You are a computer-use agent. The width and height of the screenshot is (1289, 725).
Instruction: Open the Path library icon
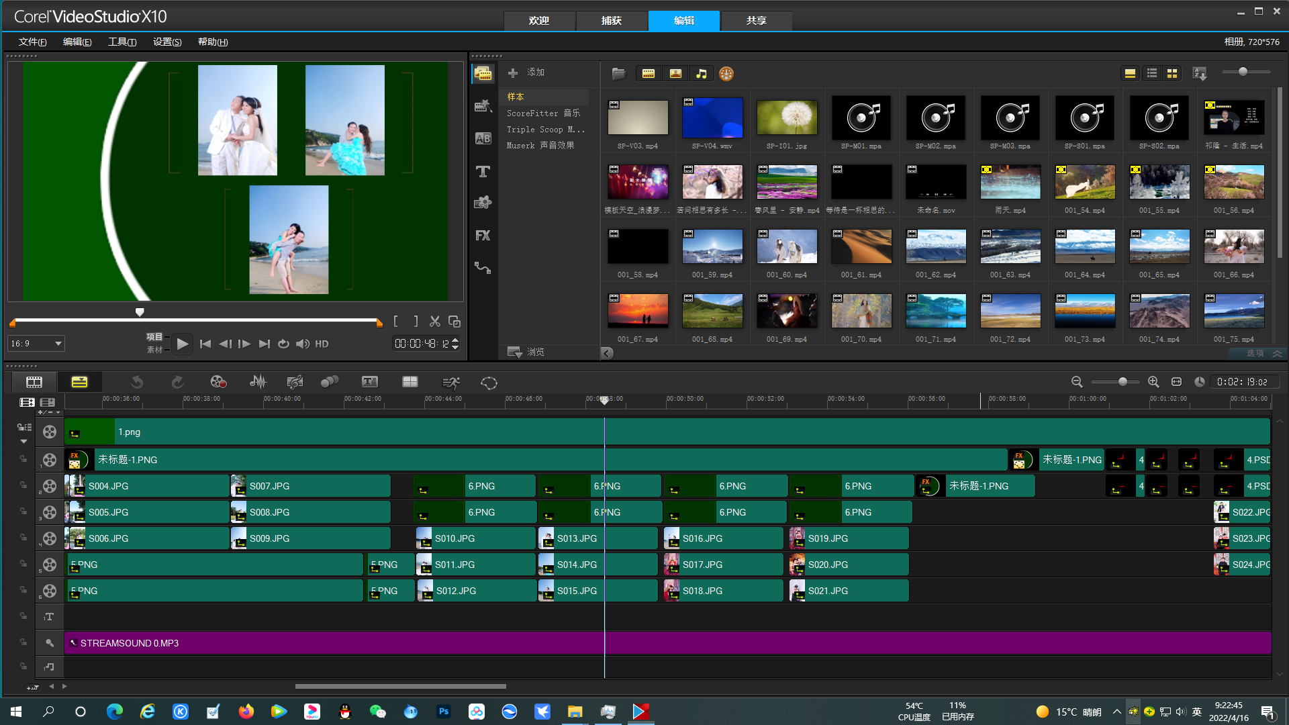[x=483, y=268]
